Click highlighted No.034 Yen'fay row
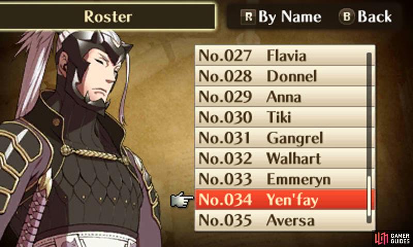This screenshot has height=247, width=413. 285,200
